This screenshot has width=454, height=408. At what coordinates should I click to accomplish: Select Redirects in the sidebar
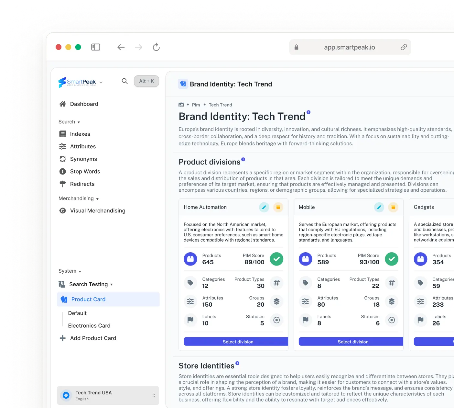coord(82,184)
